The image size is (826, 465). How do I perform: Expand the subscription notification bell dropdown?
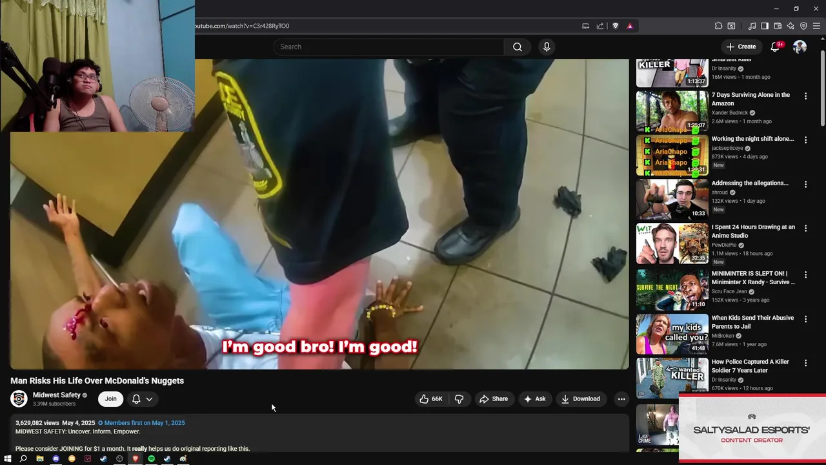coord(142,399)
